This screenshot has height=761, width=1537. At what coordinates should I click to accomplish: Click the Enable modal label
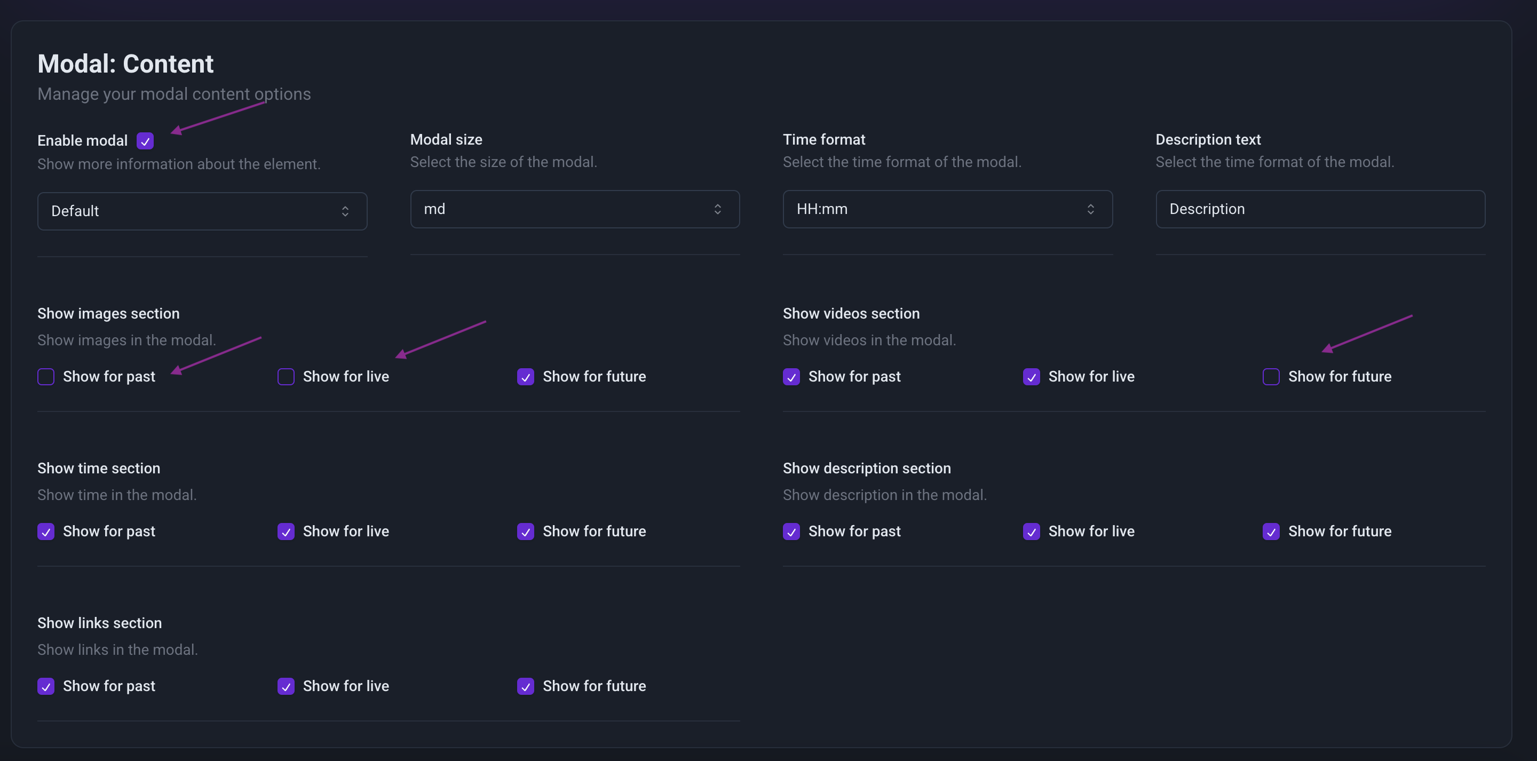coord(82,141)
